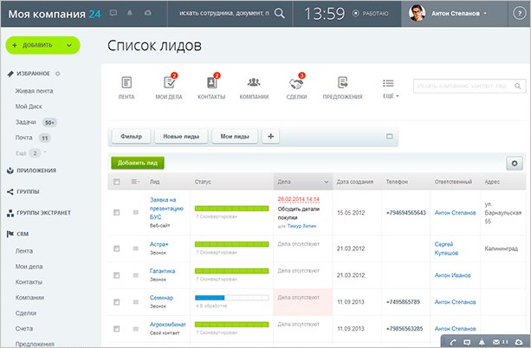Open the Компании icon
Viewport: 531px width, 348px height.
point(254,83)
